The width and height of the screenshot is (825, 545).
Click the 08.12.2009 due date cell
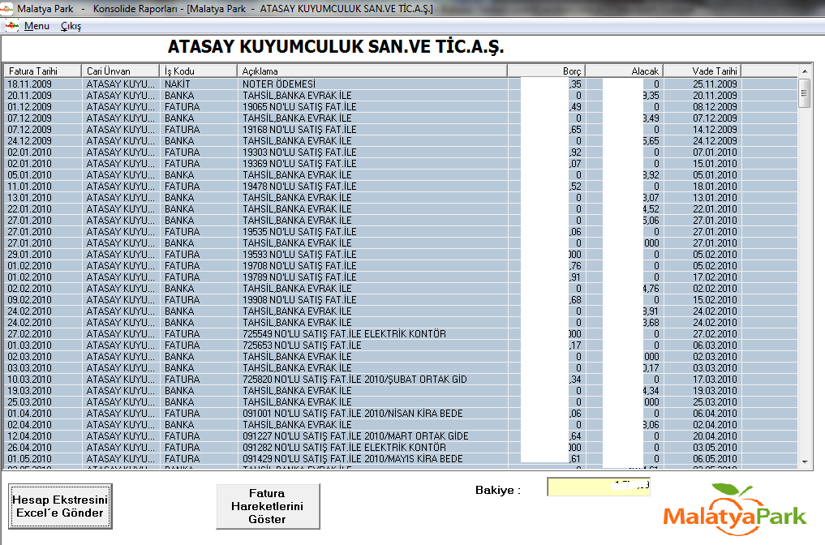[x=702, y=107]
